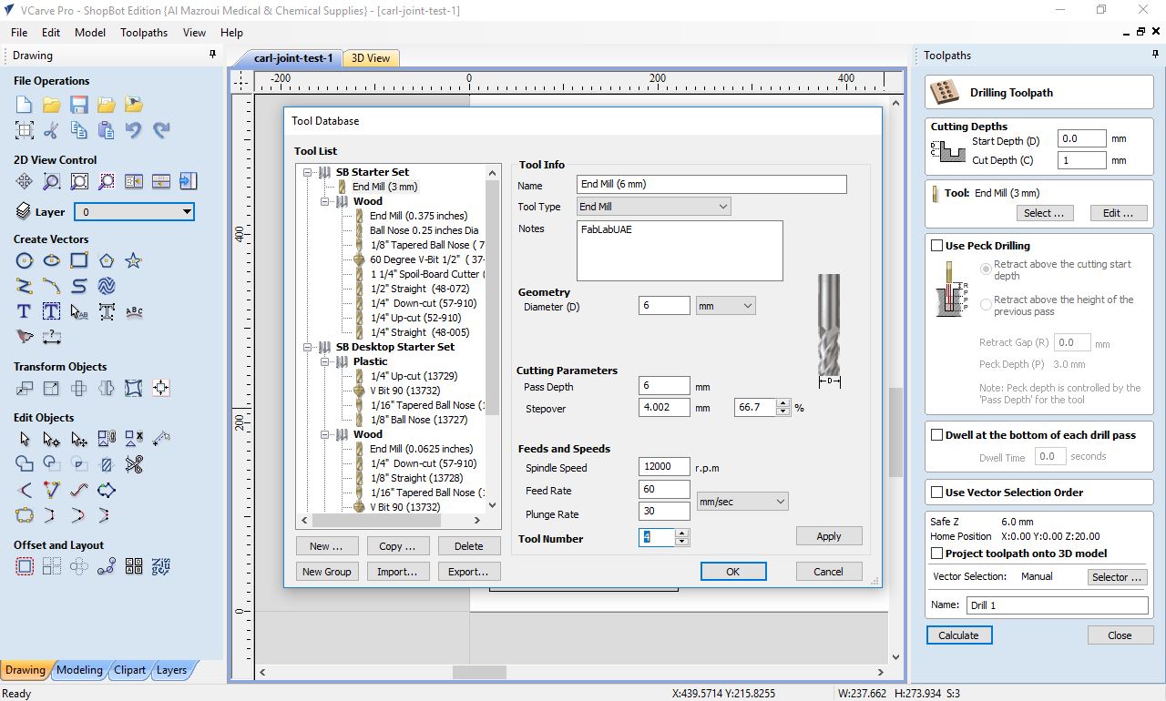Check Use Vector Selection Order
1166x701 pixels.
point(936,493)
